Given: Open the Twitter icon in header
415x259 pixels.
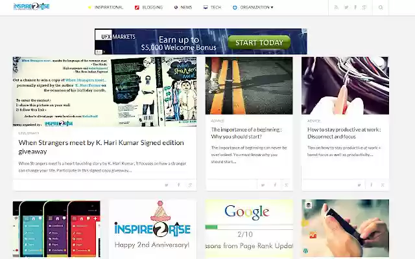Looking at the screenshot, I should [x=346, y=7].
